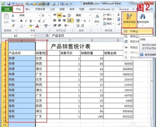
Task: Click the Increase Indent icon
Action: click(x=59, y=25)
